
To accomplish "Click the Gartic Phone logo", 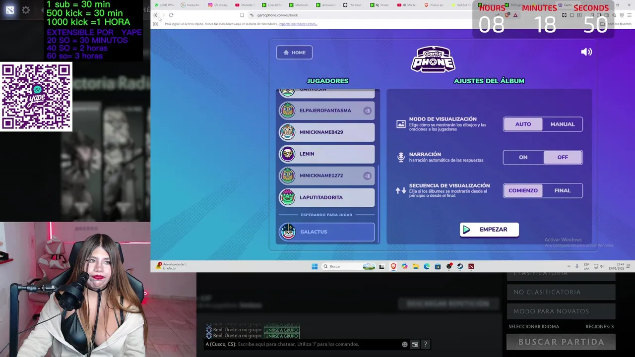I will (433, 59).
